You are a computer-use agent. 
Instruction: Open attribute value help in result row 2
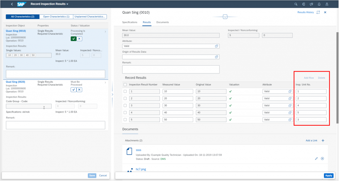pos(290,98)
